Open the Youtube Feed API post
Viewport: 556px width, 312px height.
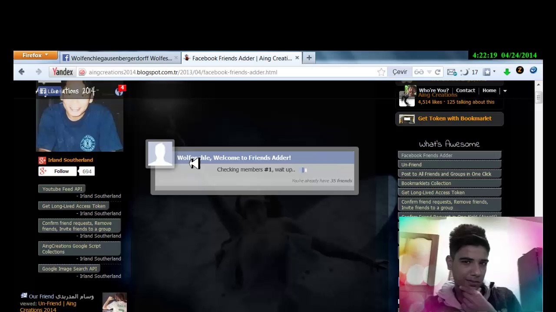point(62,189)
